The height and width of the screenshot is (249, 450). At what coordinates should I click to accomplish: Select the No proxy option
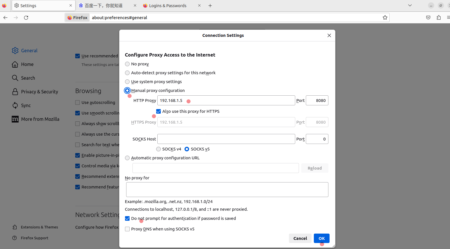click(127, 64)
